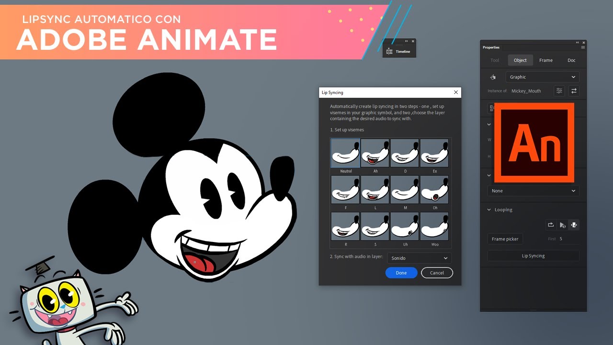Click the Mickey_Mouth instance name

(x=526, y=91)
